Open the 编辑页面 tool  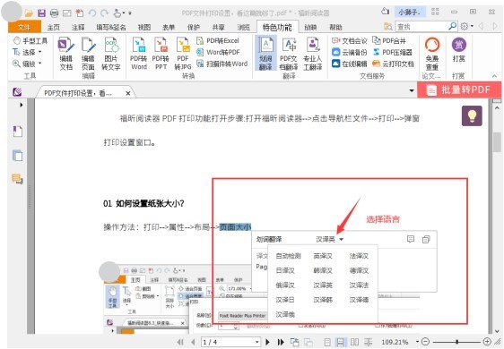coord(88,54)
